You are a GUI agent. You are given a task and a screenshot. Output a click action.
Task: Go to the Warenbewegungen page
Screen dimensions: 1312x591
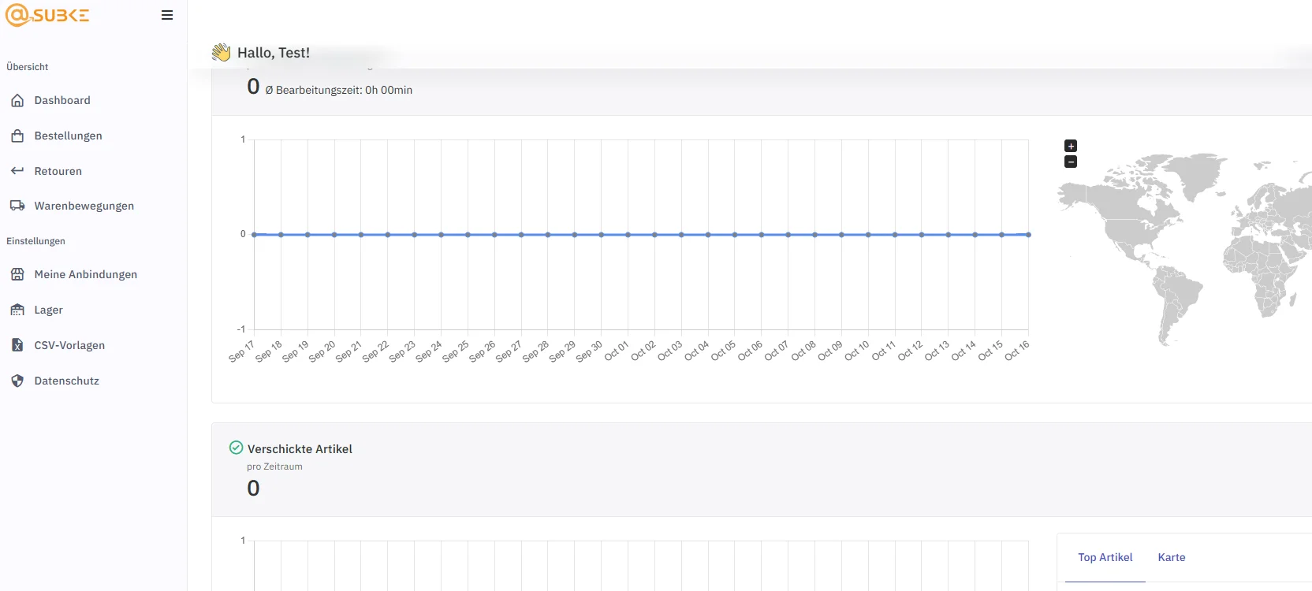point(84,206)
